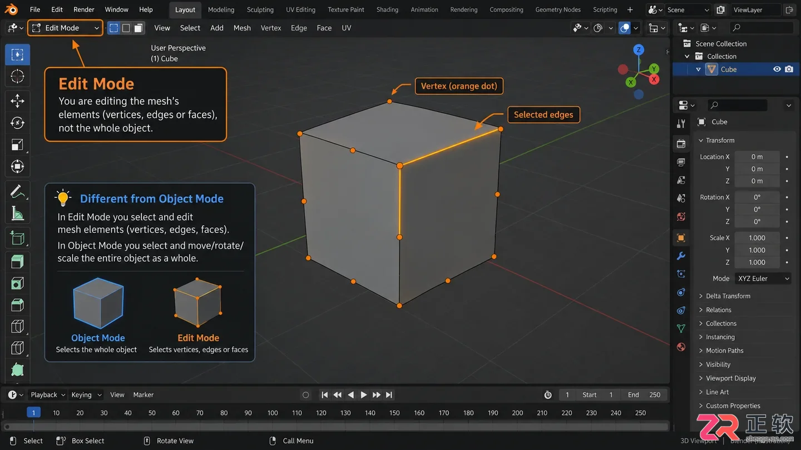Select the Scale tool
This screenshot has width=801, height=450.
point(17,144)
